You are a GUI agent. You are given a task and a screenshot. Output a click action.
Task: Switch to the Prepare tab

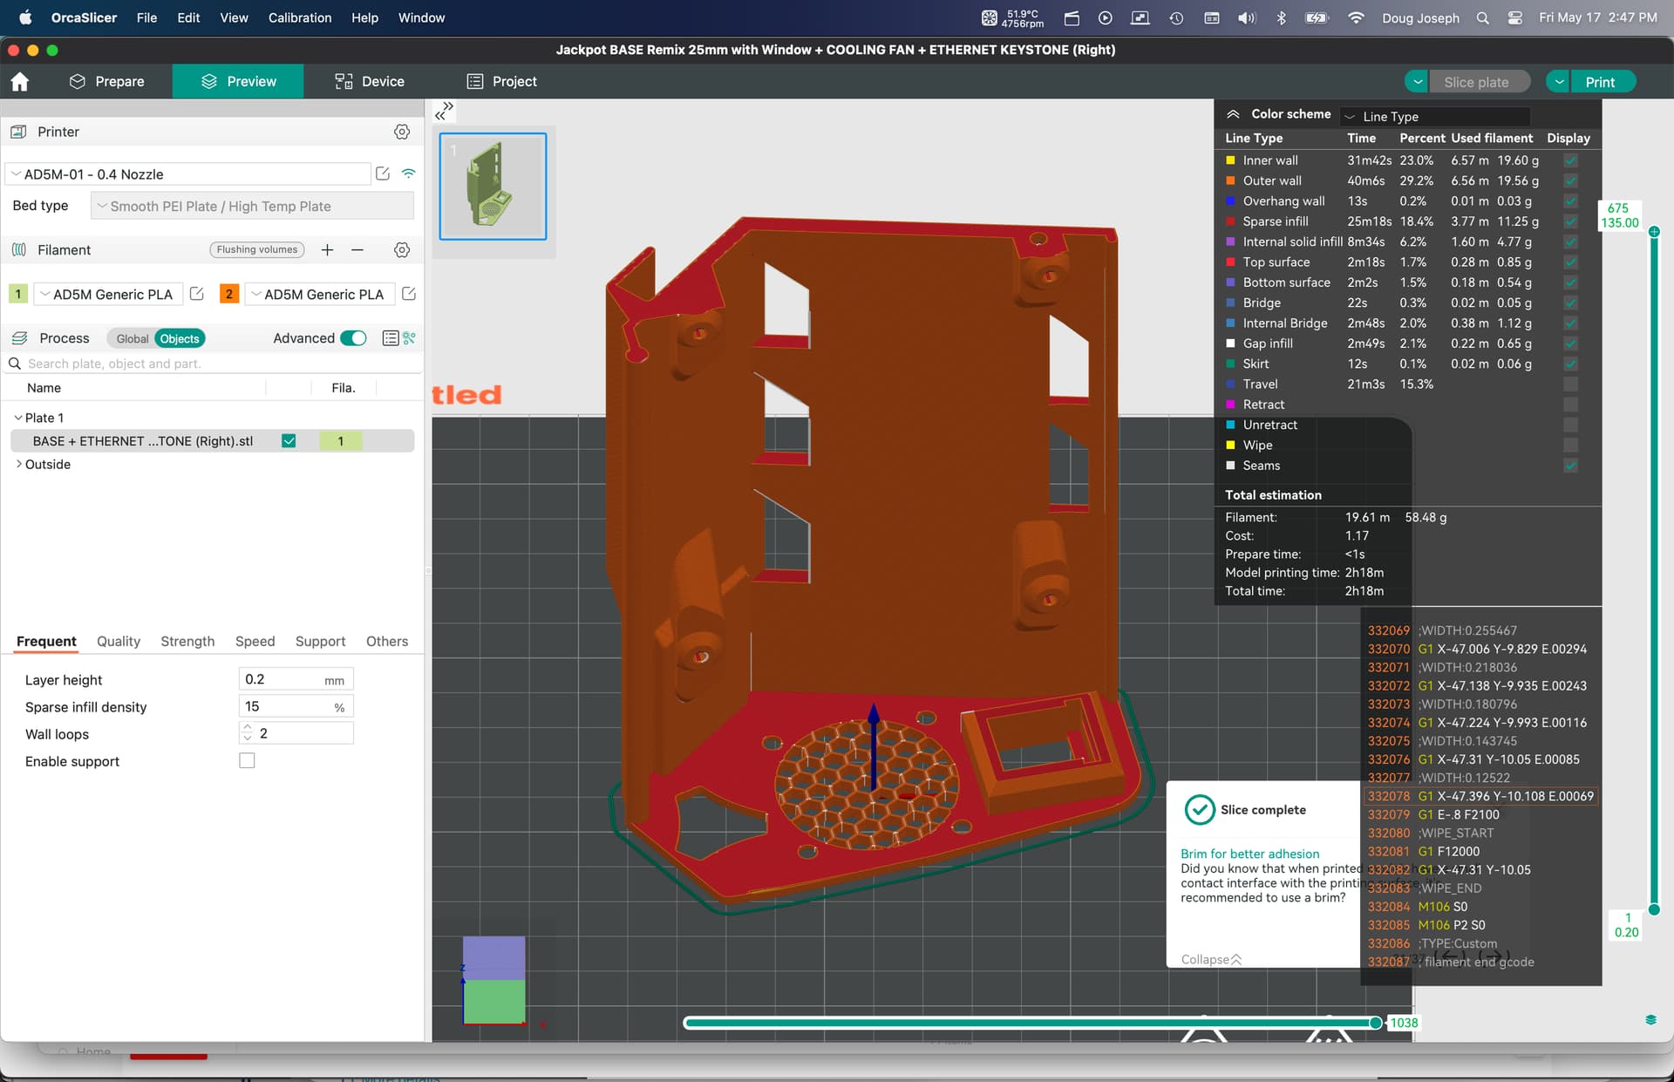(x=106, y=82)
